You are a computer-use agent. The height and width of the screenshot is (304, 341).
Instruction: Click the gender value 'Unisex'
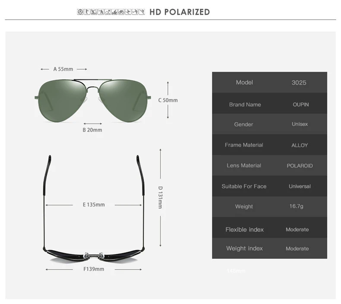(300, 124)
